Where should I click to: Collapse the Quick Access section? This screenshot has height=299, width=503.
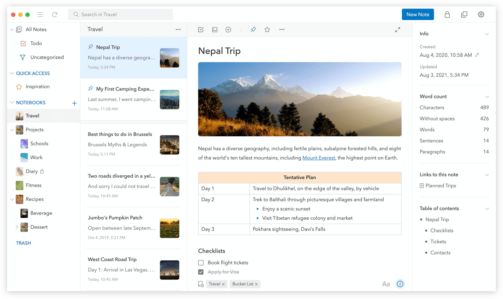(x=12, y=73)
